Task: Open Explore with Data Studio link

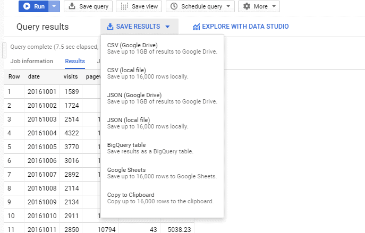Action: [x=245, y=27]
